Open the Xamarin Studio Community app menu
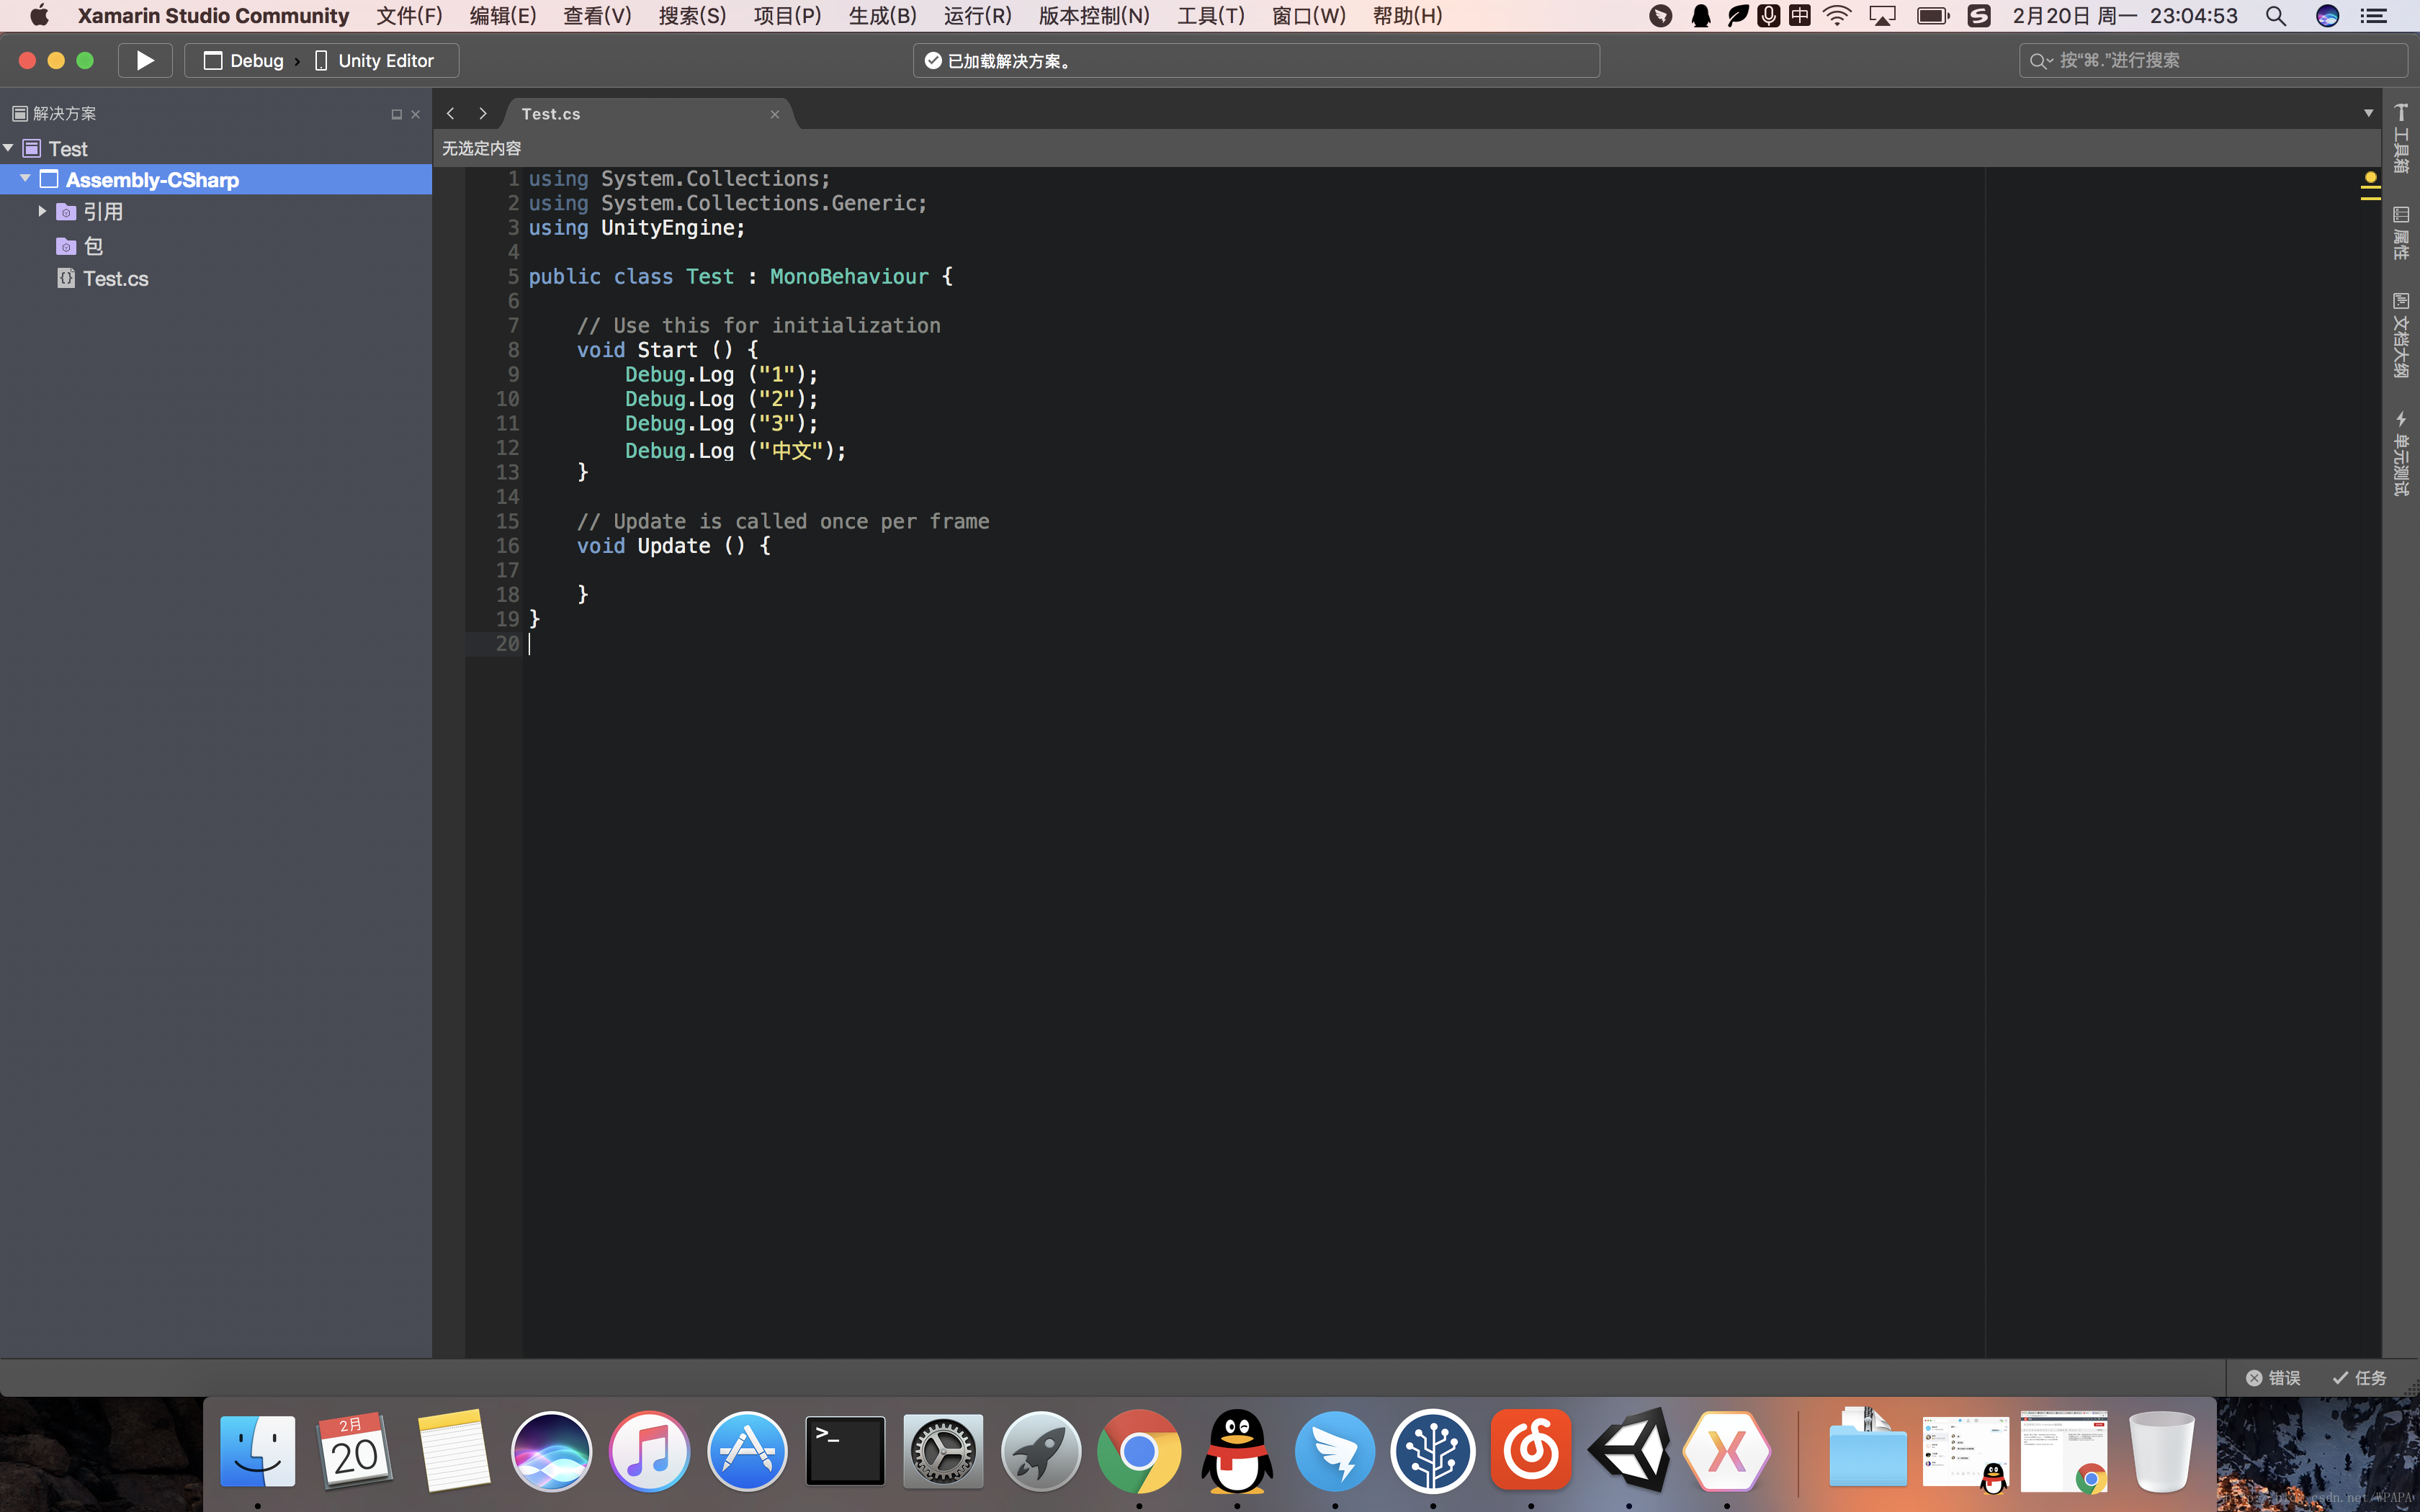Screen dimensions: 2420x1512 (213, 16)
